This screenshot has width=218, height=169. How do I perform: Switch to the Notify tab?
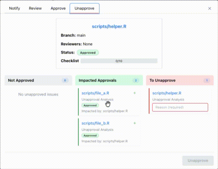(x=15, y=8)
